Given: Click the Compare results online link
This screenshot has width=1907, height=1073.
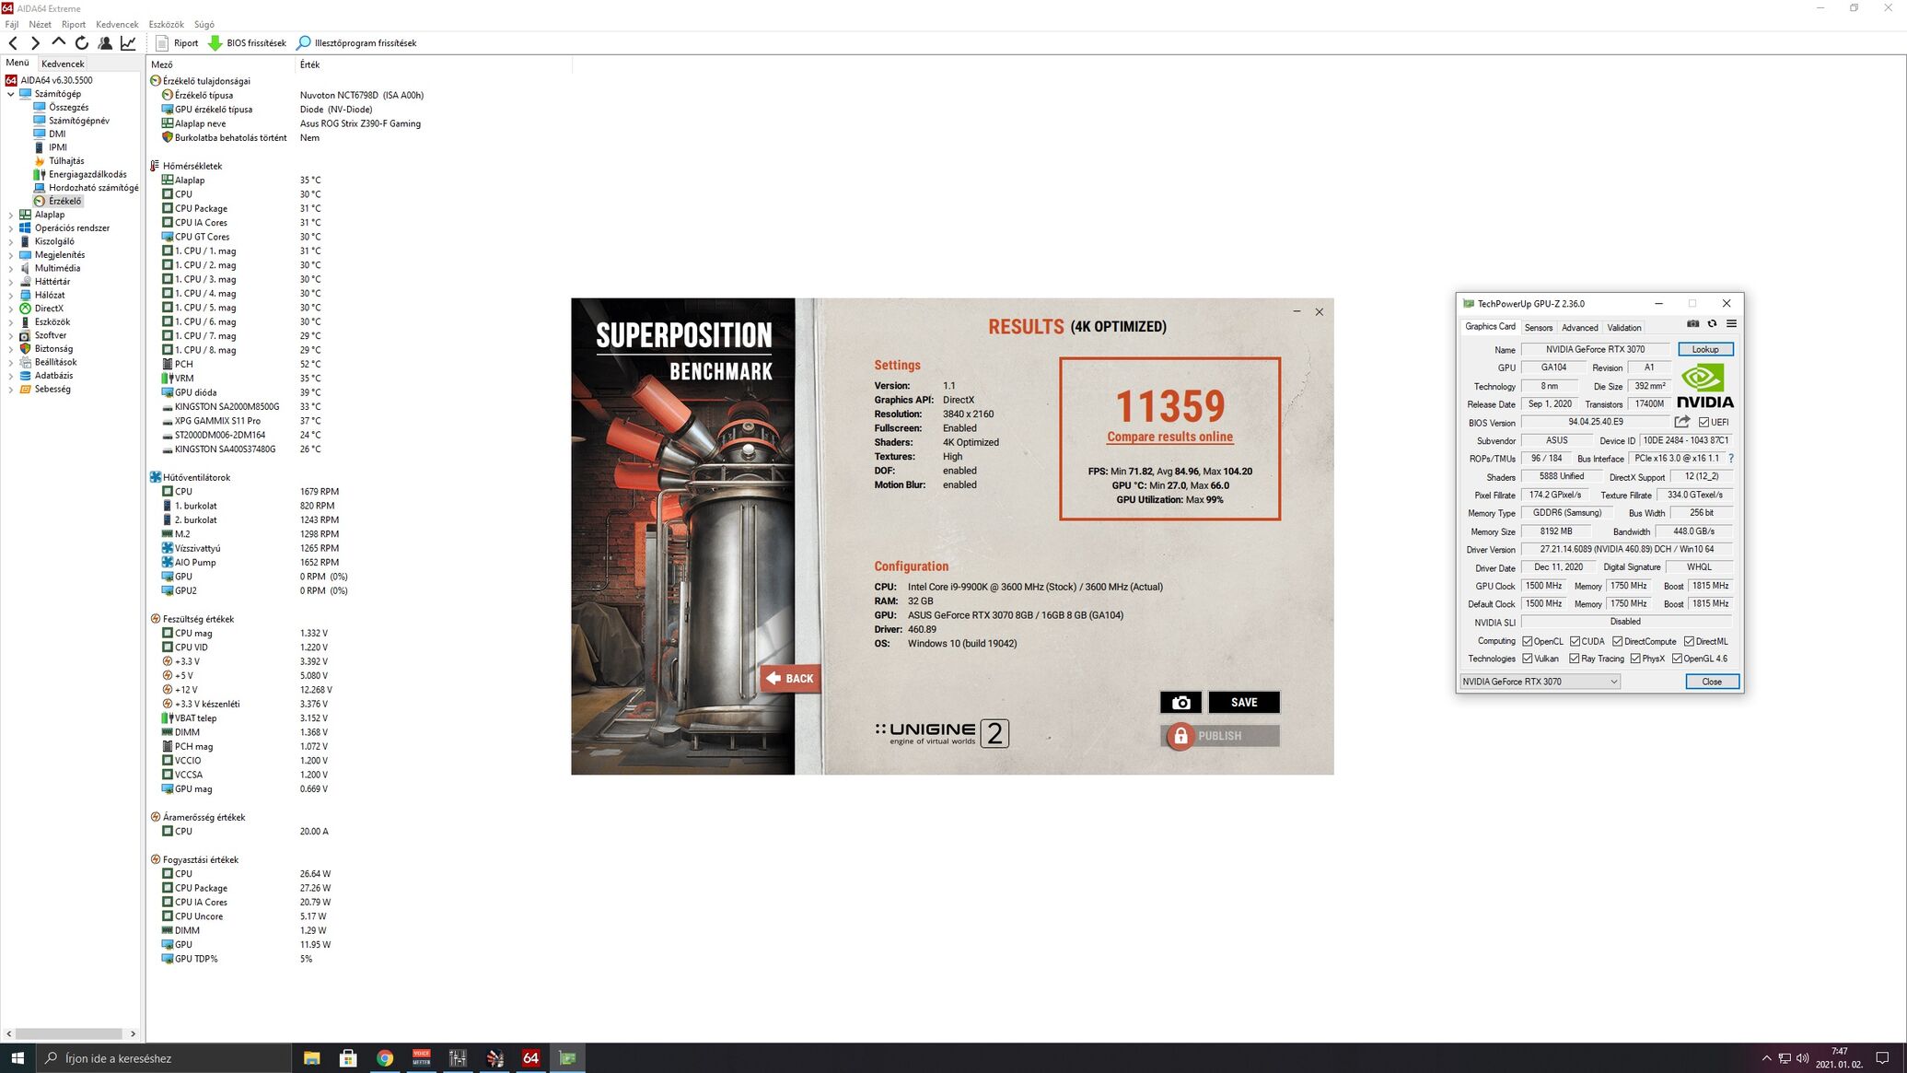Looking at the screenshot, I should (1169, 437).
